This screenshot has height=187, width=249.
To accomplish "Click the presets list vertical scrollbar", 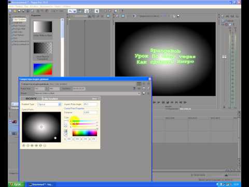I will click(62, 47).
